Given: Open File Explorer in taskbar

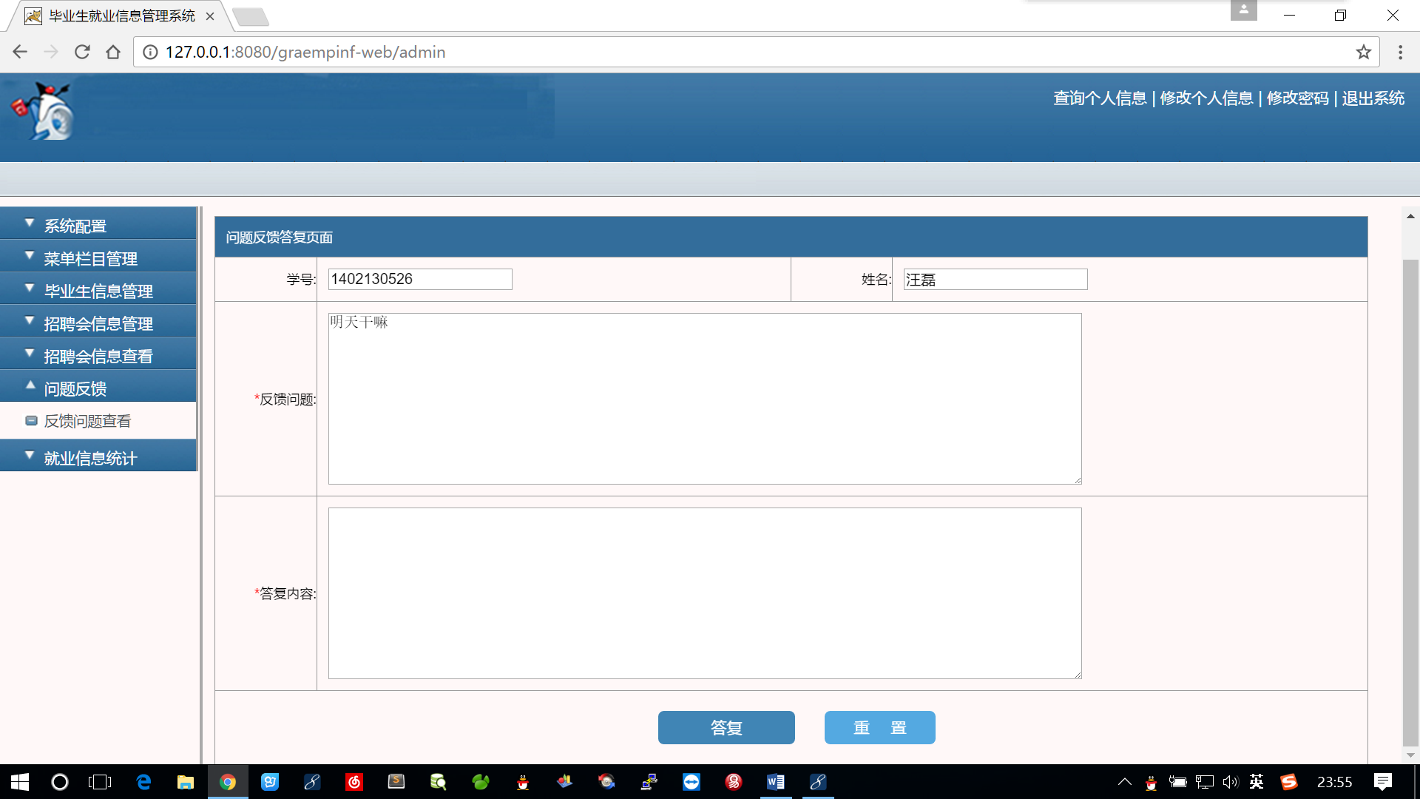Looking at the screenshot, I should [x=185, y=782].
